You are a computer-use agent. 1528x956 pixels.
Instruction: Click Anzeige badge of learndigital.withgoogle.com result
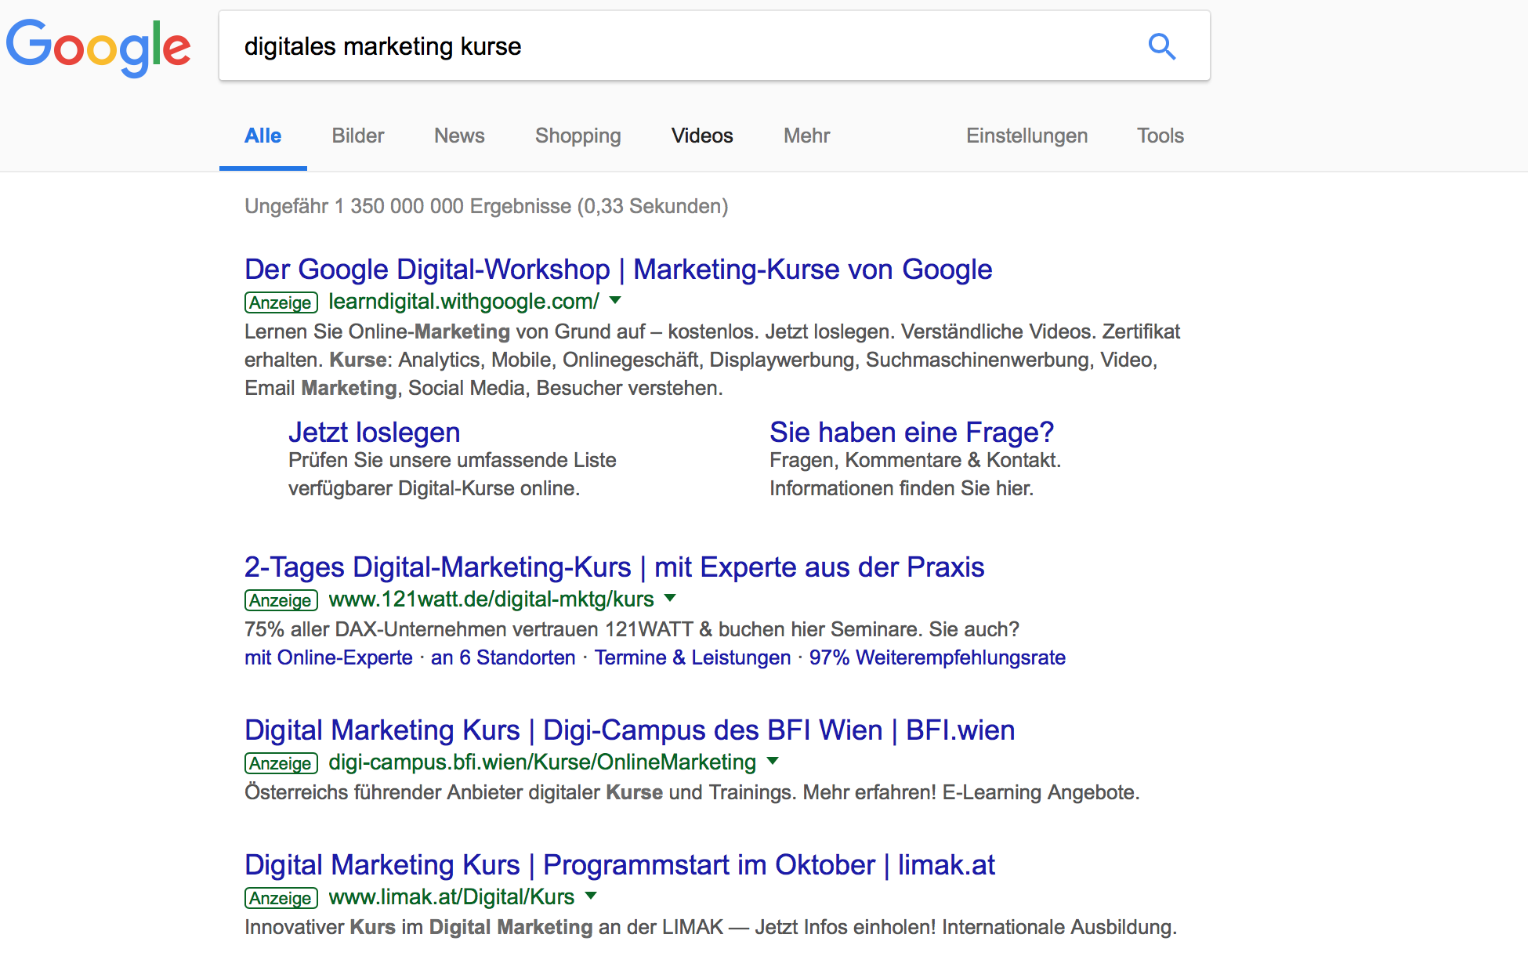[x=281, y=302]
